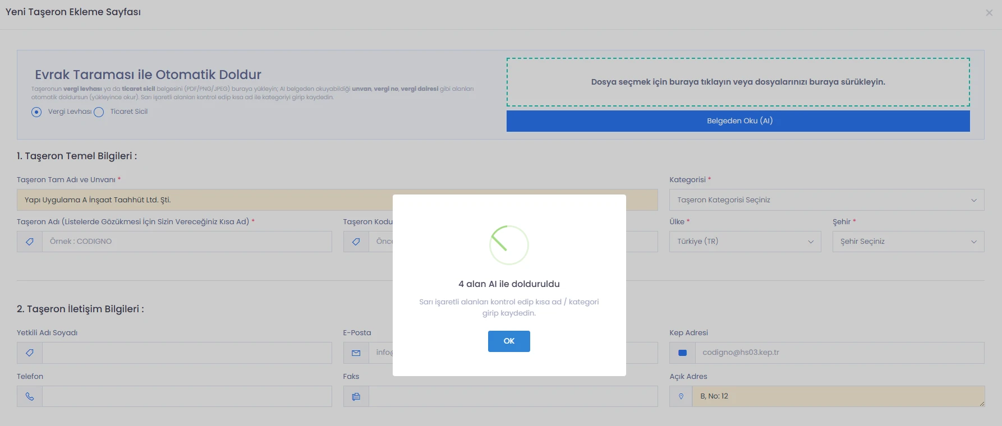
Task: Click the Belgeden Oku (AI) button
Action: tap(738, 121)
